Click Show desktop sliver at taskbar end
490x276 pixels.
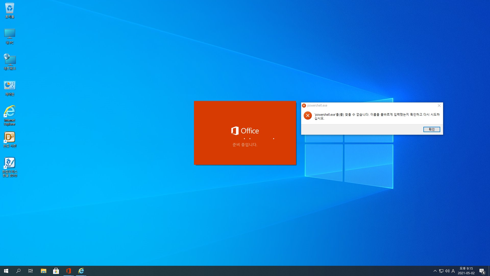coord(489,271)
